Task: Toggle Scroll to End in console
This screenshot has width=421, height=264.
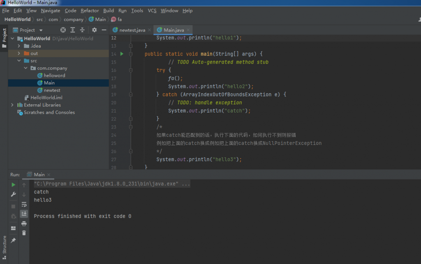Action: click(x=24, y=213)
